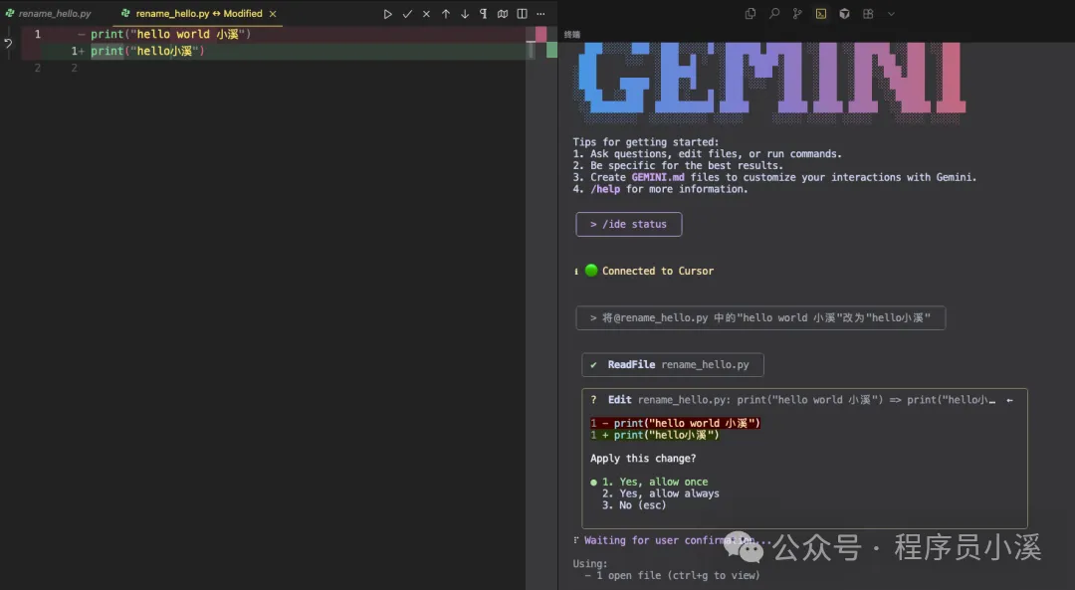
Task: Click the /ide status command box
Action: click(629, 224)
